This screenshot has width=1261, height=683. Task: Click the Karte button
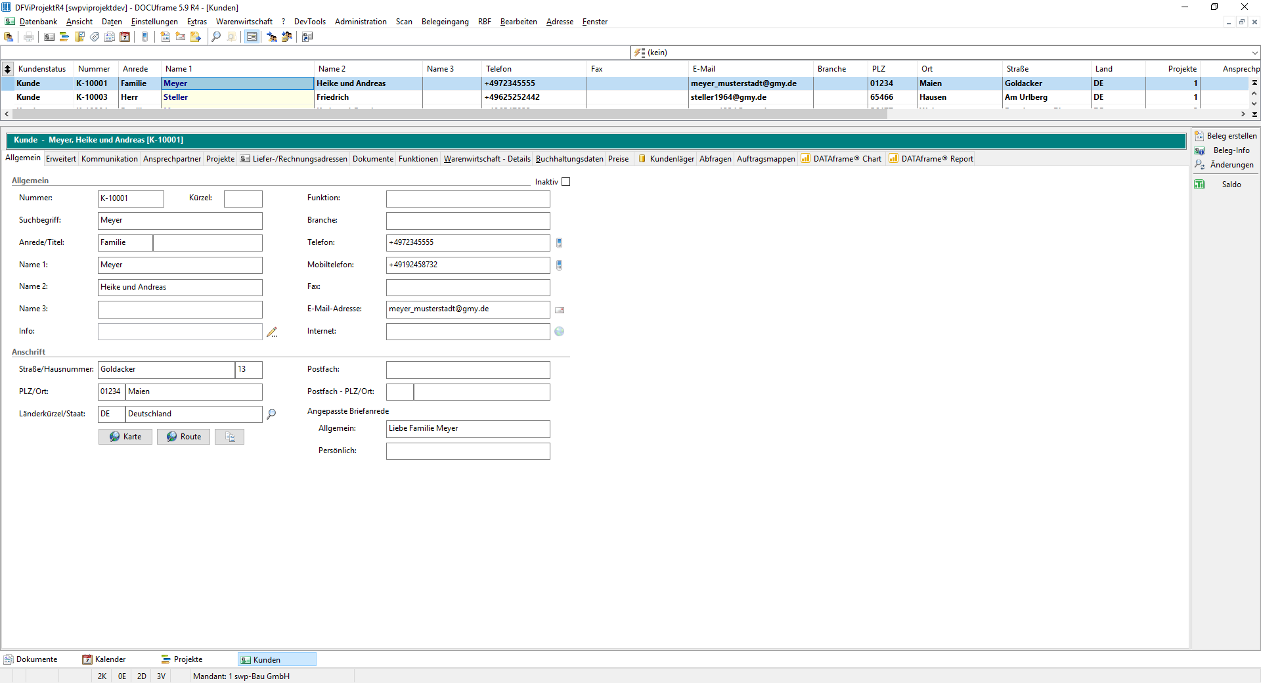[x=125, y=437]
